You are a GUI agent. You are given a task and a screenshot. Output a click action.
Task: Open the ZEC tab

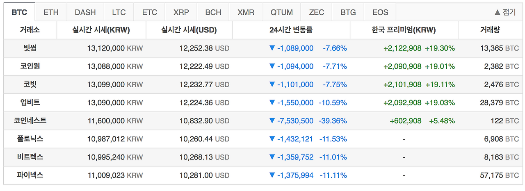[317, 12]
